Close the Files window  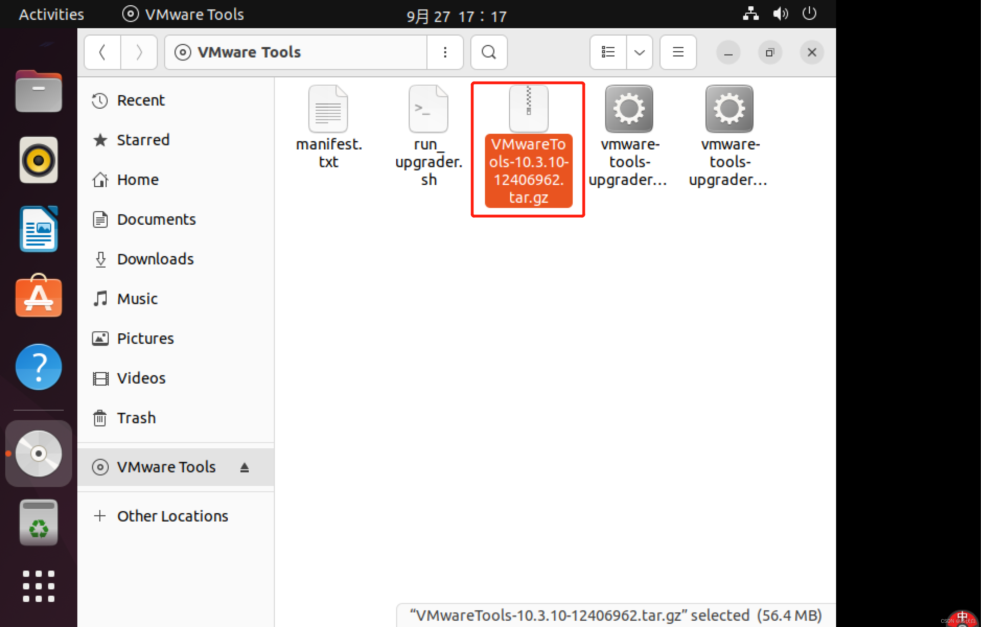tap(811, 52)
